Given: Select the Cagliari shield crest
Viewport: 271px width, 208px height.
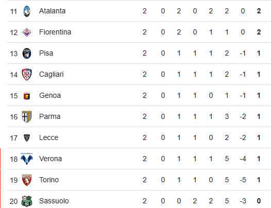Looking at the screenshot, I should point(27,75).
